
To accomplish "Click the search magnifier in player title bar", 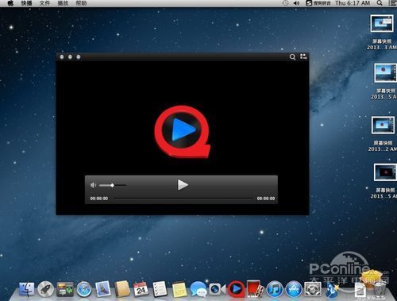I will pyautogui.click(x=292, y=57).
